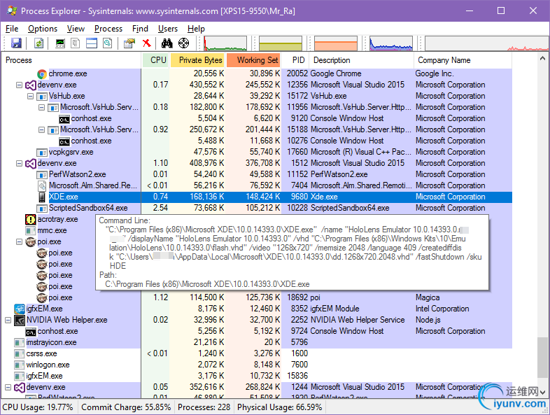550x415 pixels.
Task: Click the winlogon.exe process icon
Action: [x=20, y=365]
